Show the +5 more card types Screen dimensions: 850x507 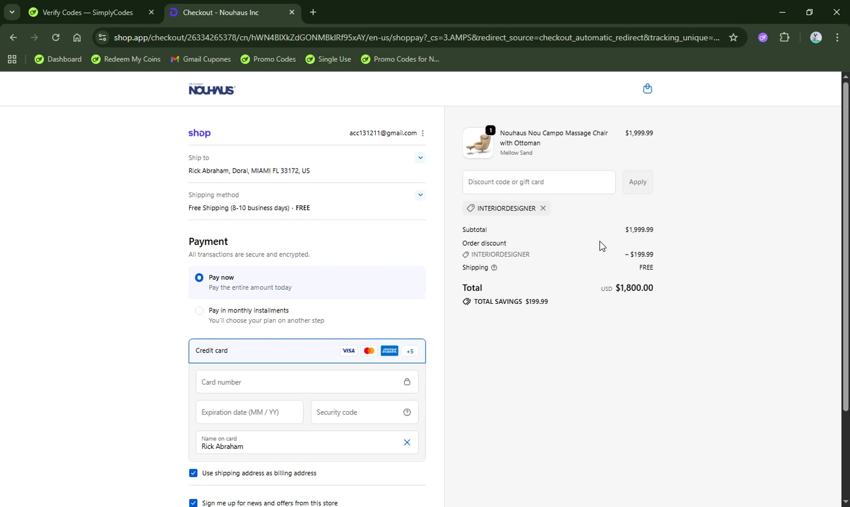410,351
